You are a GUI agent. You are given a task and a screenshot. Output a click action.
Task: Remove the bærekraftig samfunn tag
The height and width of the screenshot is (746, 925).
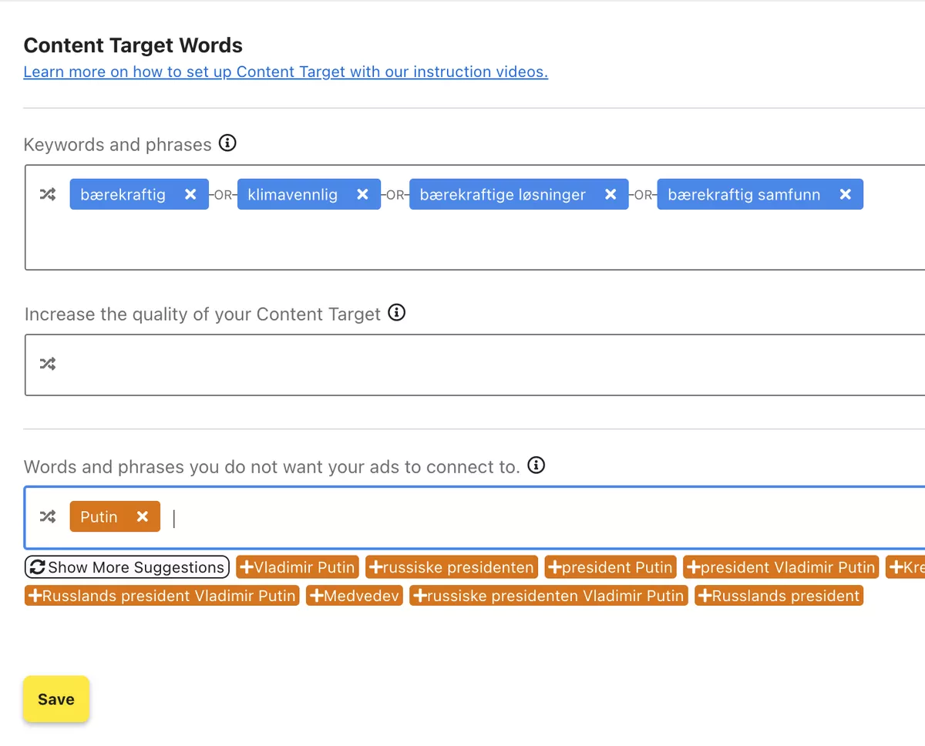point(845,195)
